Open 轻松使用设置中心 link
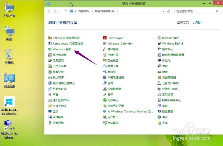The image size is (223, 146). 63,83
